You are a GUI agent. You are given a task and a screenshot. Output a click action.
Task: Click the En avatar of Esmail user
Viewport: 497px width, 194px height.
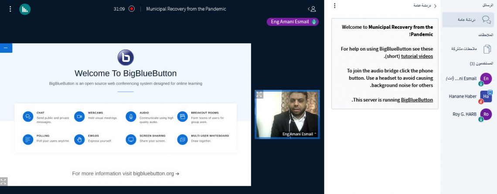486,78
